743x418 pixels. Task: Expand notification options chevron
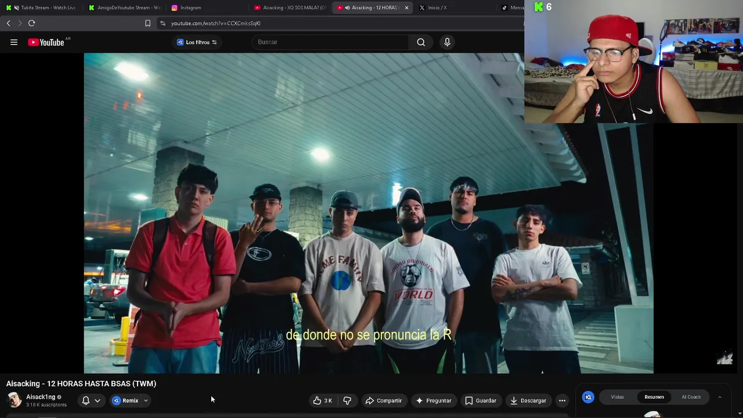[98, 401]
